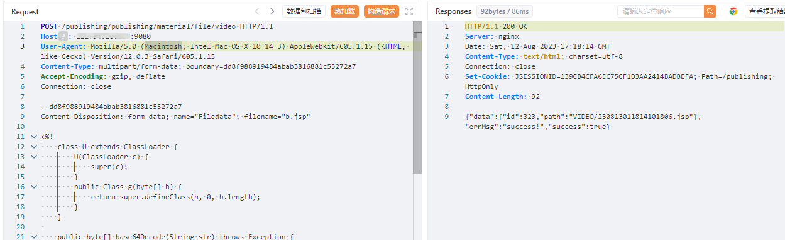This screenshot has height=240, width=785.
Task: Click the 数据包扫描 button
Action: (x=304, y=11)
